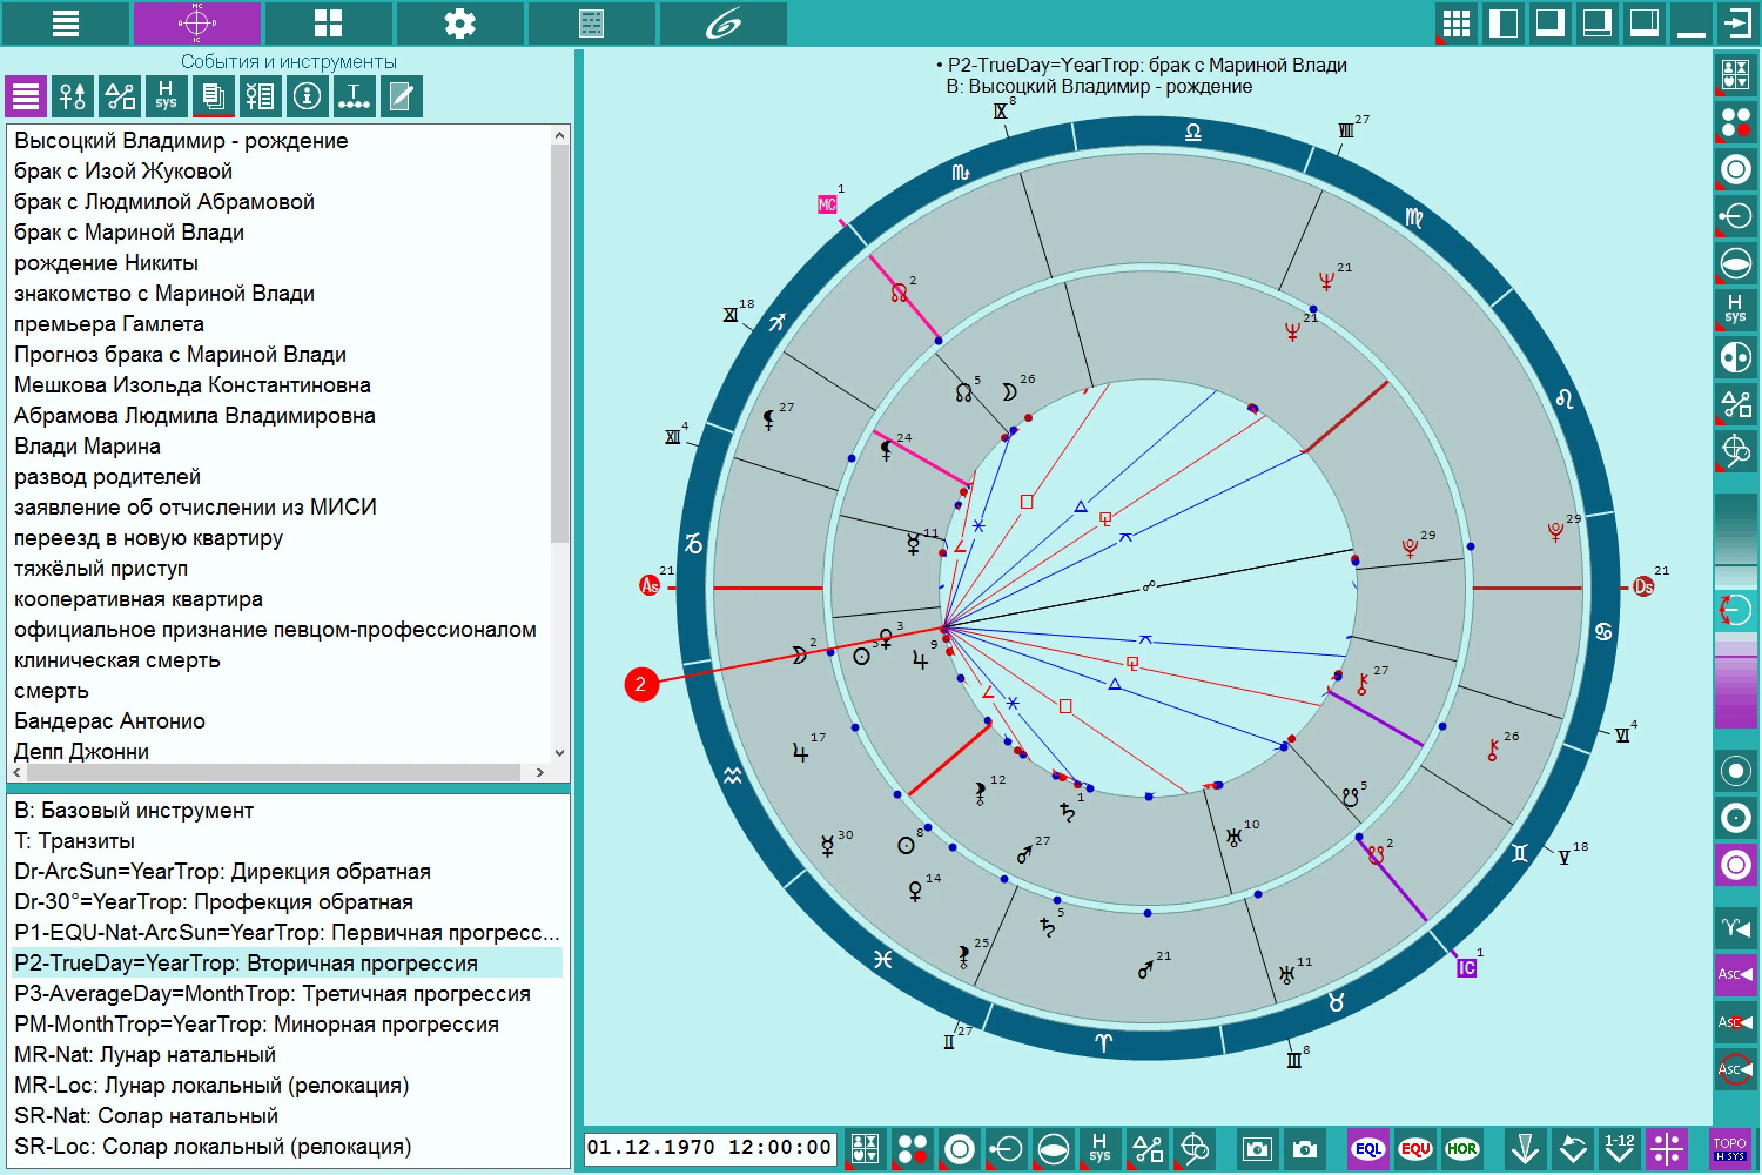1762x1175 pixels.
Task: Click the IC marker on the chart
Action: pos(1466,968)
